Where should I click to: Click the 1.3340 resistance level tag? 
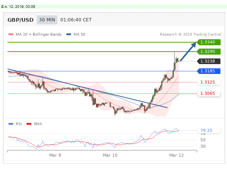click(x=209, y=42)
